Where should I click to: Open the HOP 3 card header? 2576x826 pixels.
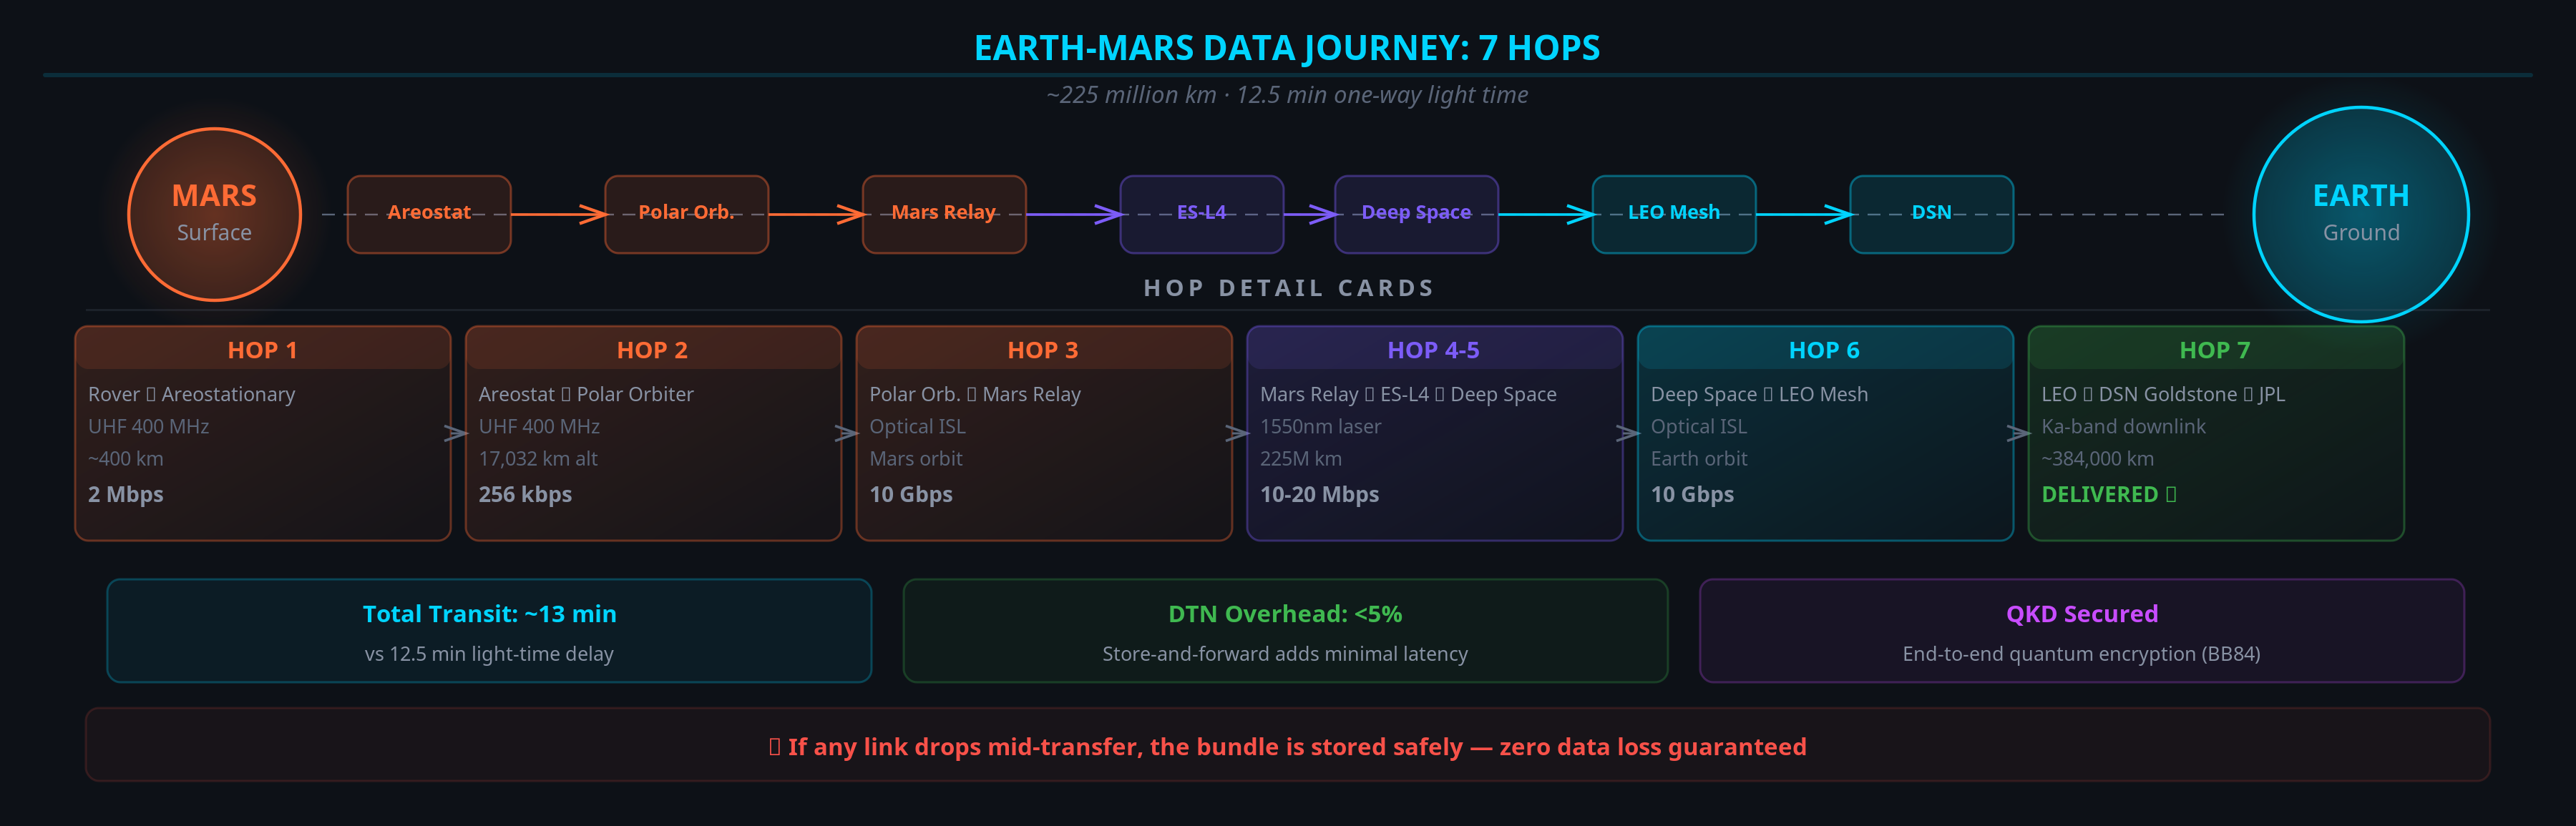(1044, 349)
